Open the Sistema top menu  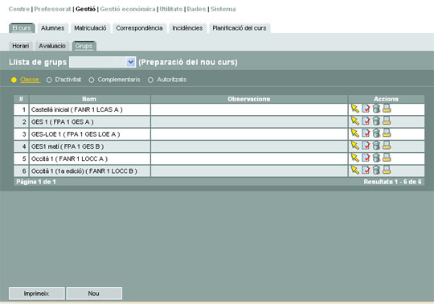(223, 9)
